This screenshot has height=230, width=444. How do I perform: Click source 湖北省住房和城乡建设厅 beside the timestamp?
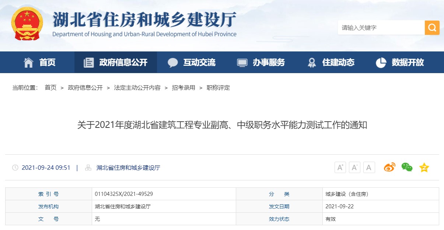(x=128, y=168)
